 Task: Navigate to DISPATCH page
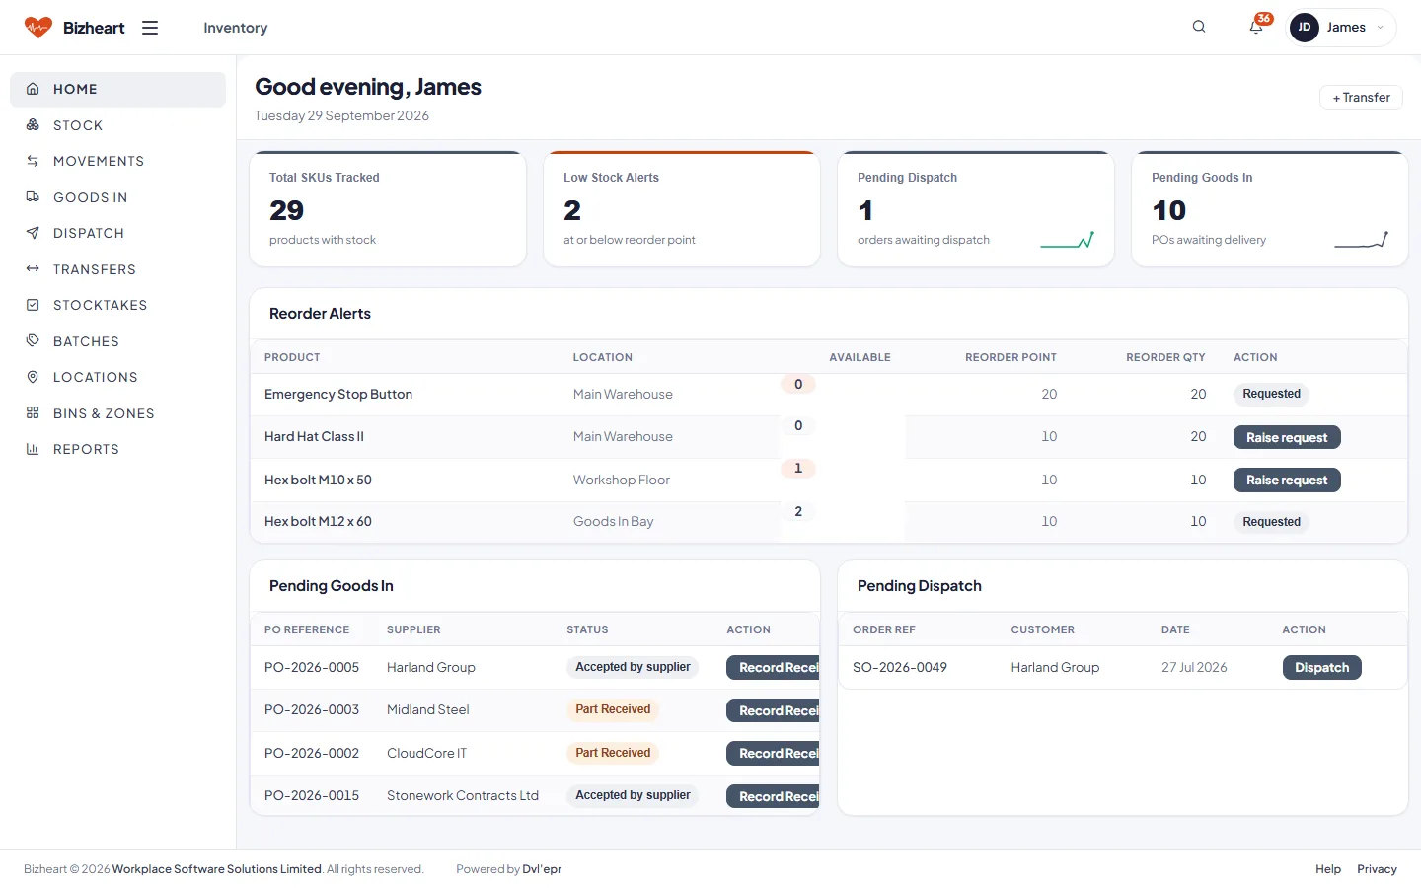pyautogui.click(x=89, y=233)
